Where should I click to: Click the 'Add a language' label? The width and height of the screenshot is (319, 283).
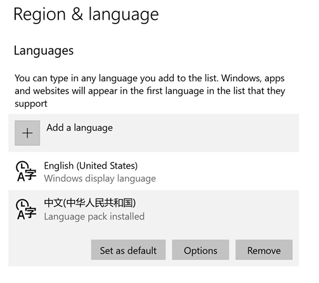pyautogui.click(x=79, y=128)
